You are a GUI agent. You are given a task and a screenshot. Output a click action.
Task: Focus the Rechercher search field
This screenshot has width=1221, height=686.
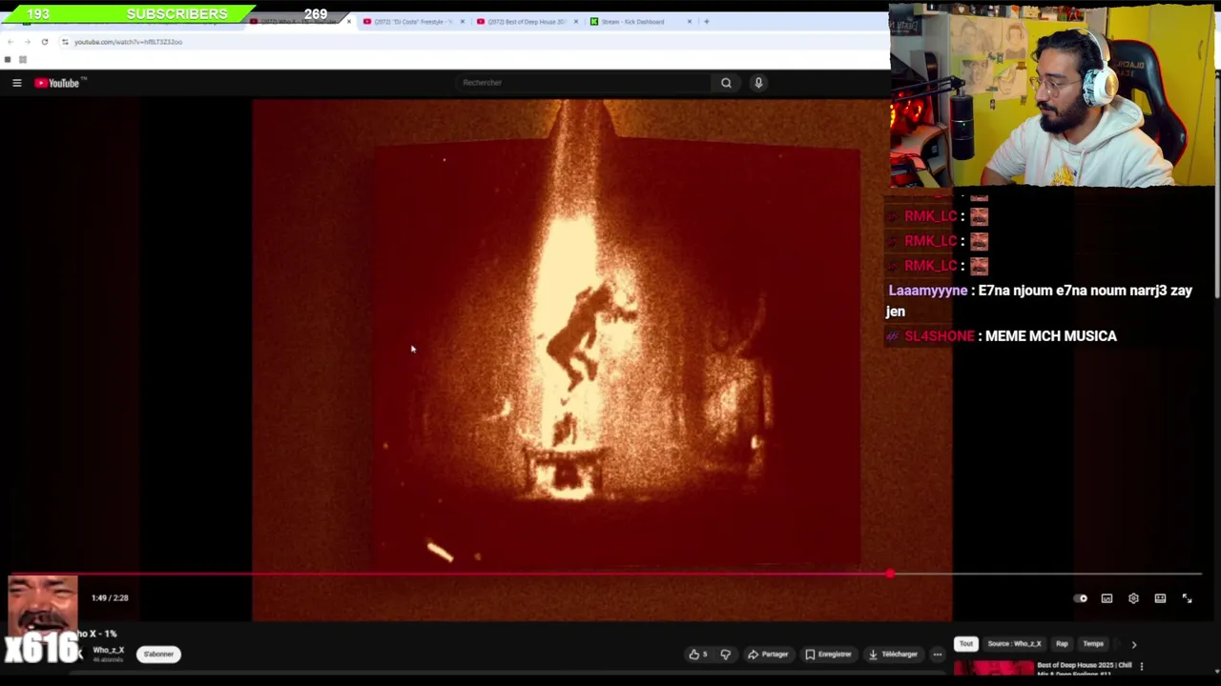point(584,83)
